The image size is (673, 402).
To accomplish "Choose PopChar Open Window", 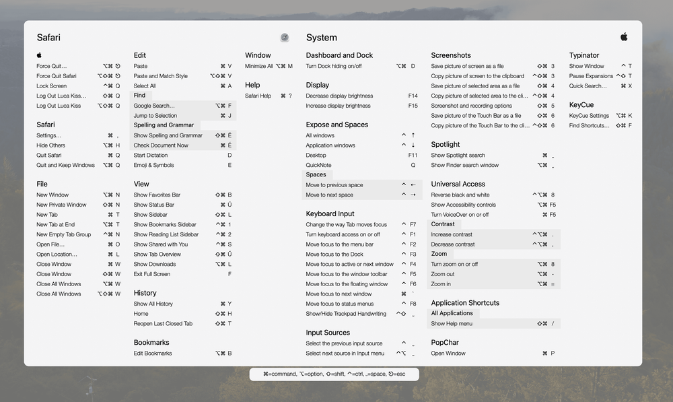I will 493,353.
